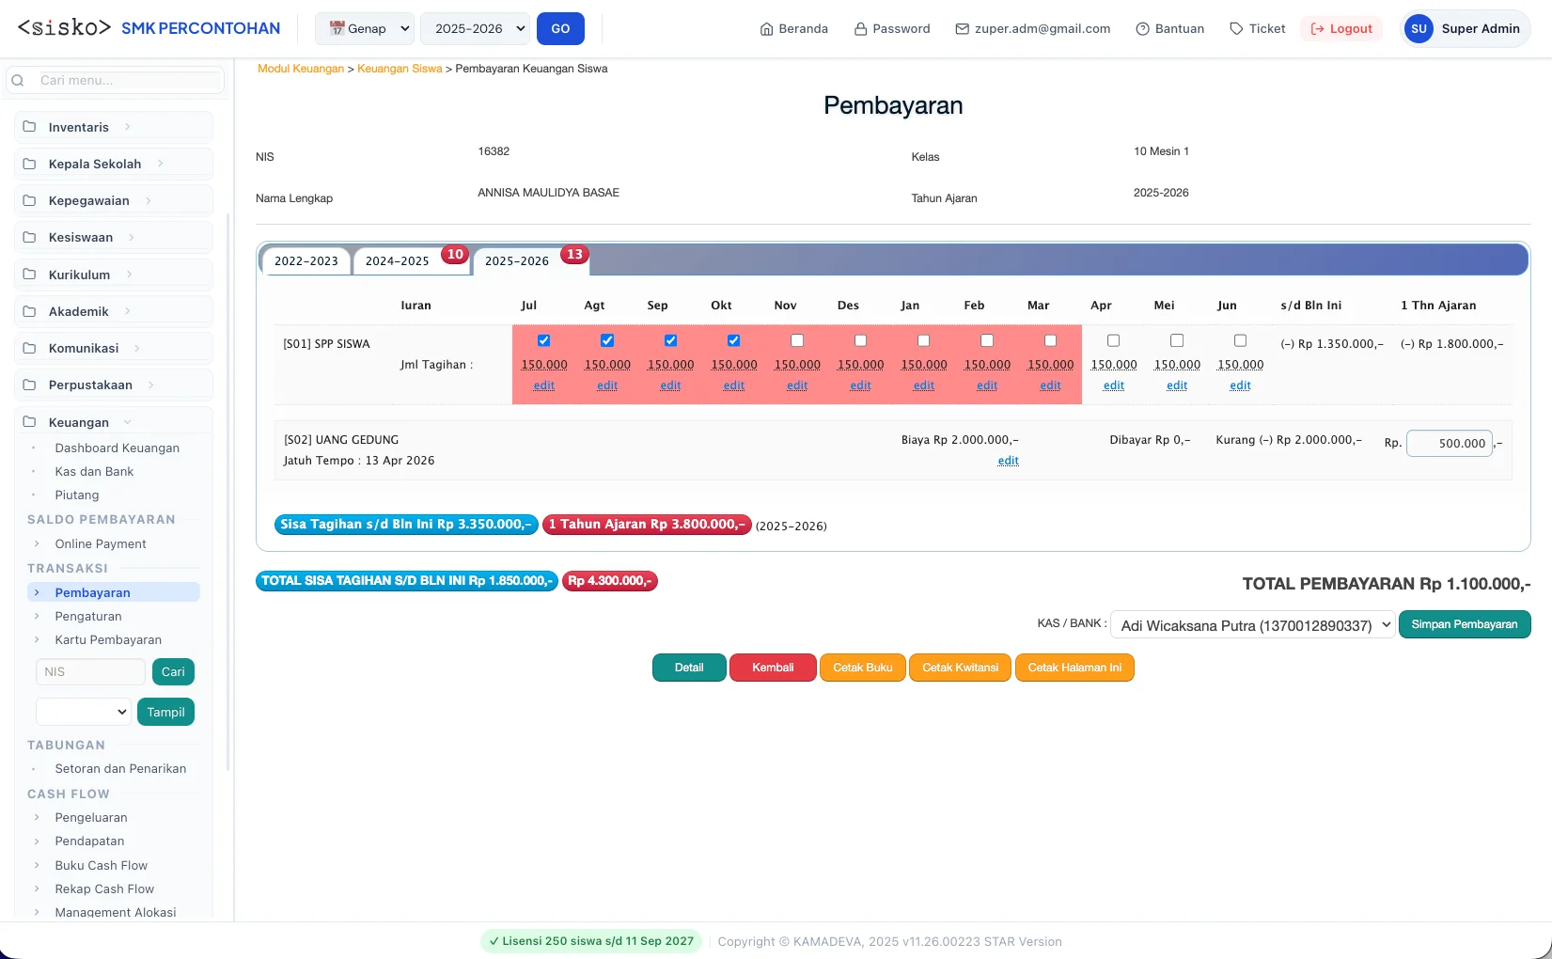Check the Nov SPP checkbox

pyautogui.click(x=797, y=340)
